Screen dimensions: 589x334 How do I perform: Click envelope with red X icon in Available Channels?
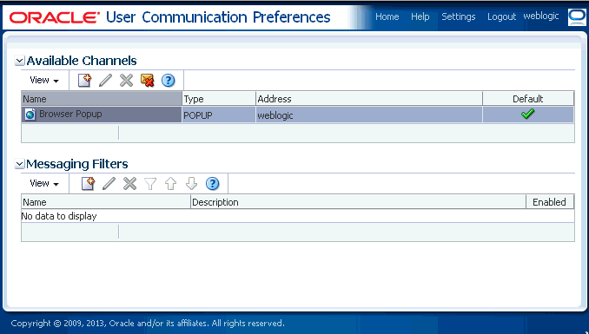[x=148, y=81]
